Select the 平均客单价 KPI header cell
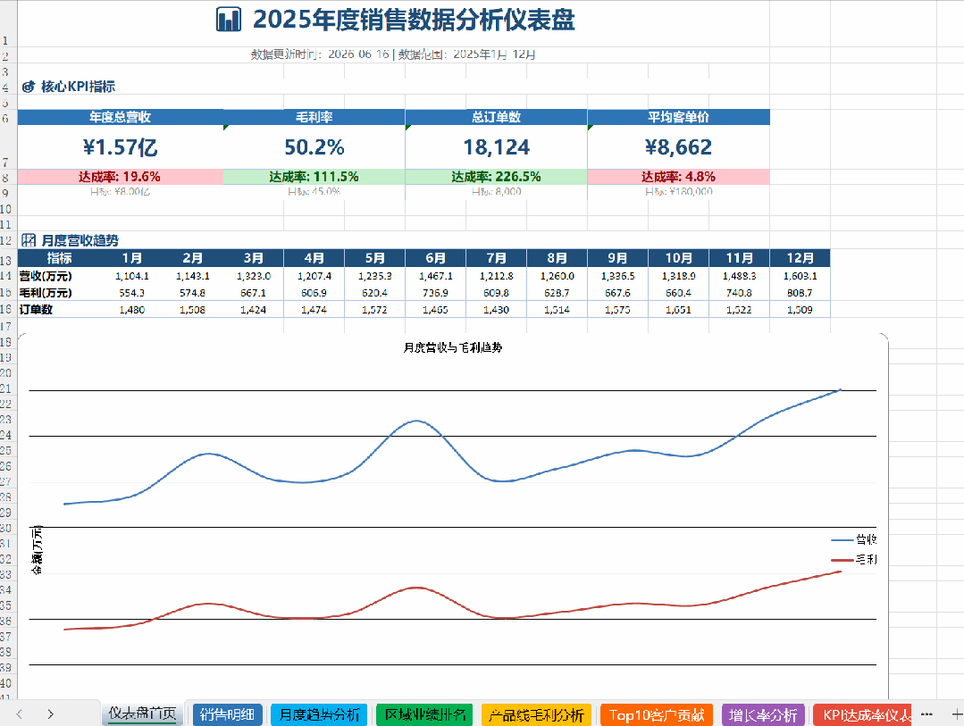 click(x=679, y=117)
